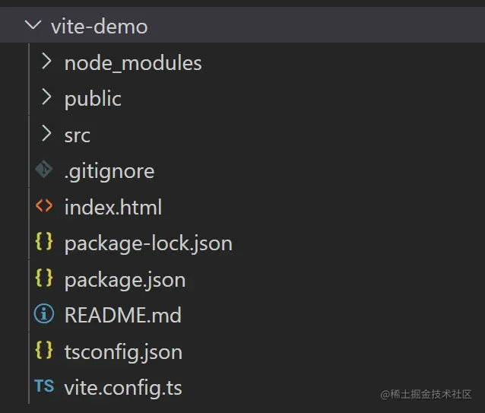
Task: Select tsconfig.json in the explorer
Action: coord(123,351)
